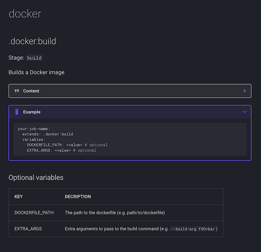Click the quote icon in Content panel
Viewport: 261px width, 252px height.
[17, 91]
